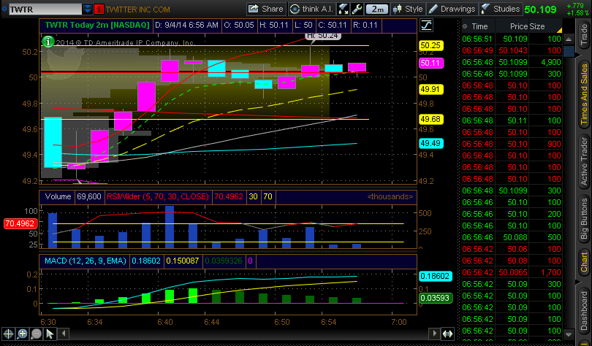The image size is (592, 346).
Task: Open the Trade side tab
Action: tap(584, 36)
